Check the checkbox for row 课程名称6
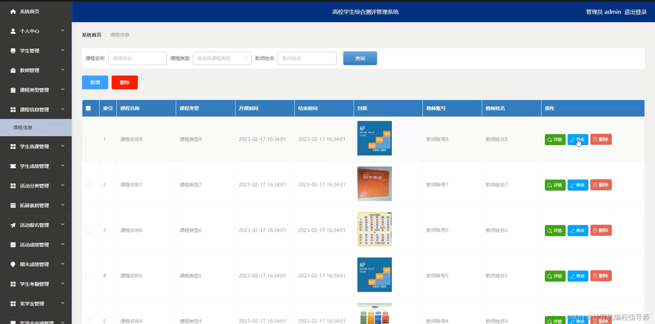The height and width of the screenshot is (324, 655). click(x=88, y=230)
